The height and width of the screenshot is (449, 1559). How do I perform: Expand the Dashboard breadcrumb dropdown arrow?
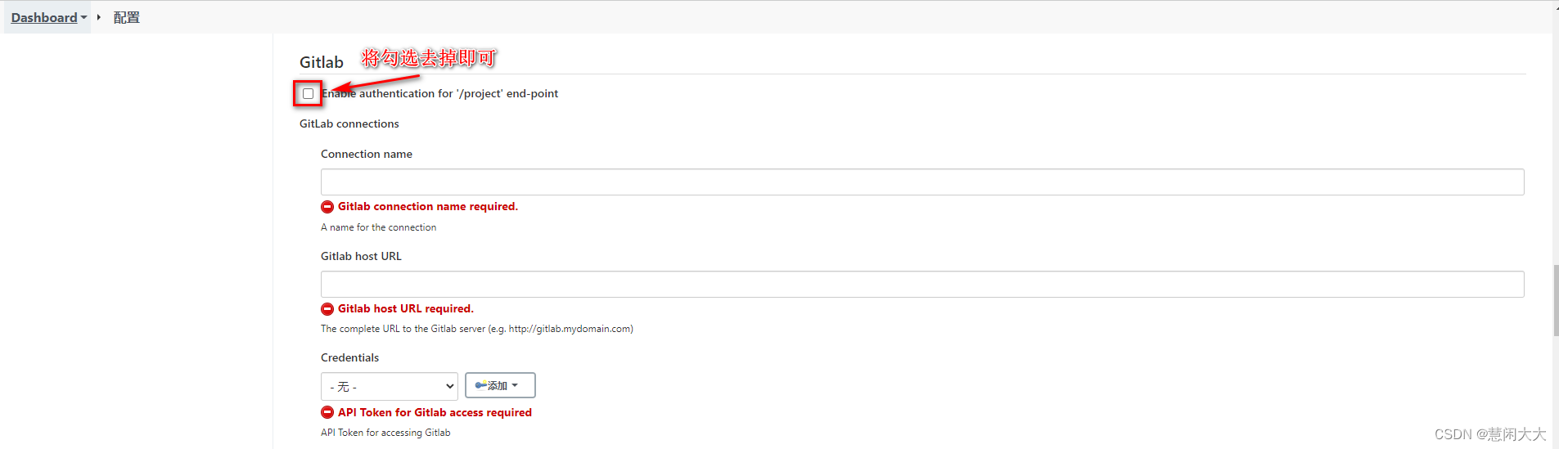[83, 17]
